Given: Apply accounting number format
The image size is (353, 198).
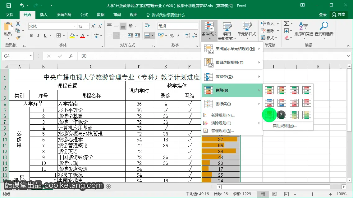Looking at the screenshot, I should [x=161, y=36].
